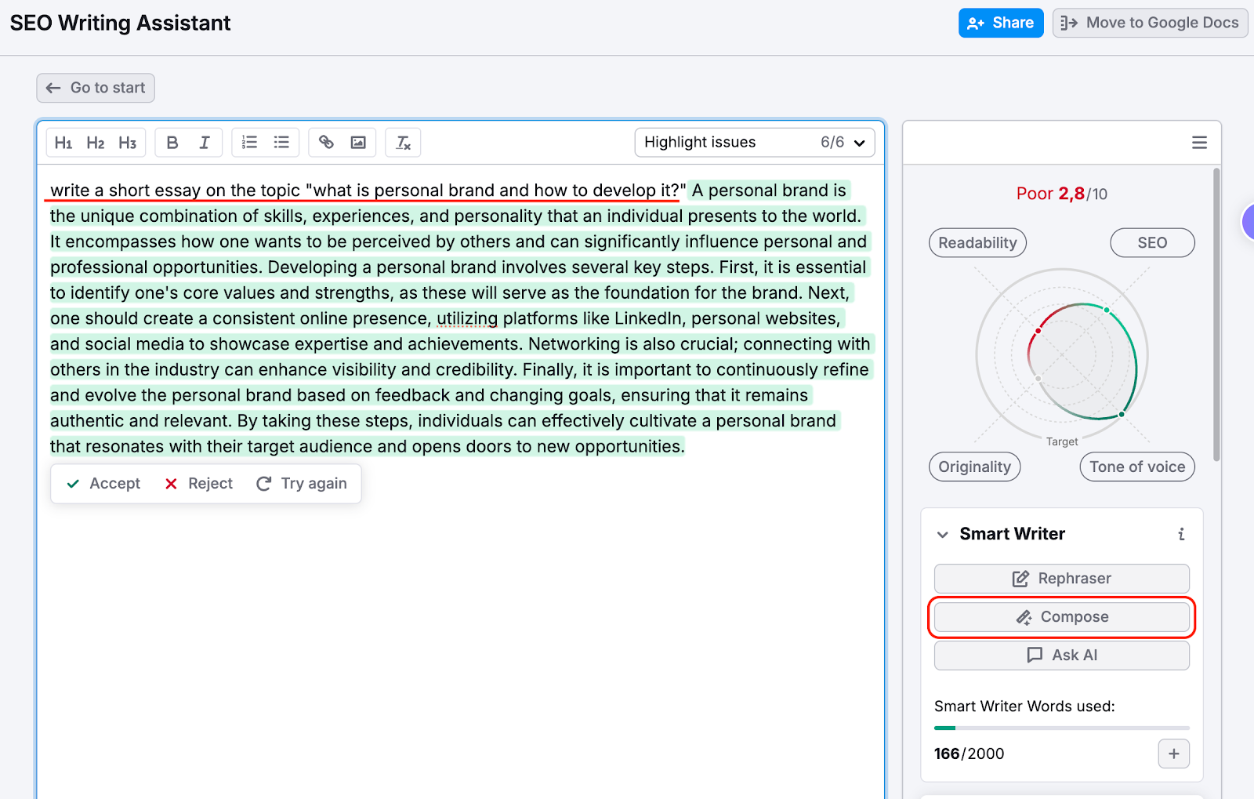Toggle italic formatting

pyautogui.click(x=204, y=142)
